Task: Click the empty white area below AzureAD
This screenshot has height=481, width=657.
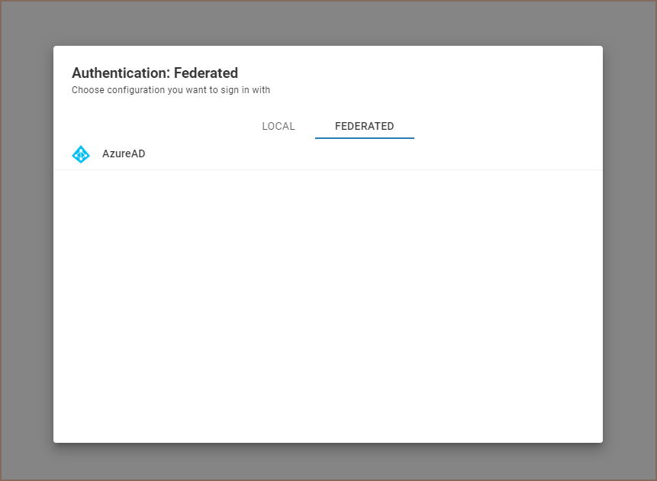Action: [x=328, y=305]
